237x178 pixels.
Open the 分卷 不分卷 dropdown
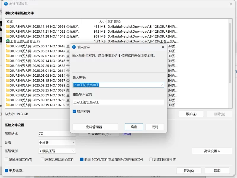pyautogui.click(x=57, y=142)
